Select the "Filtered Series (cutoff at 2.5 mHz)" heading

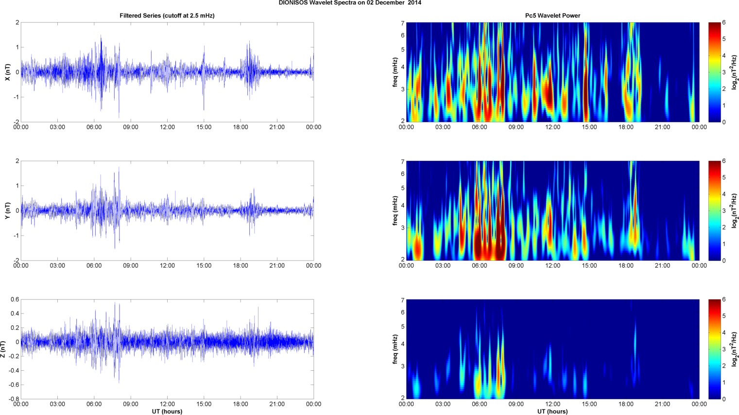[x=167, y=16]
